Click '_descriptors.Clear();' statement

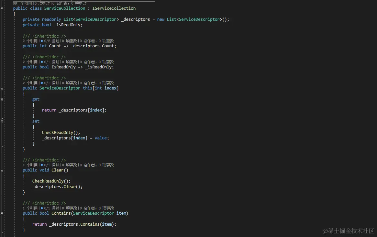point(58,187)
